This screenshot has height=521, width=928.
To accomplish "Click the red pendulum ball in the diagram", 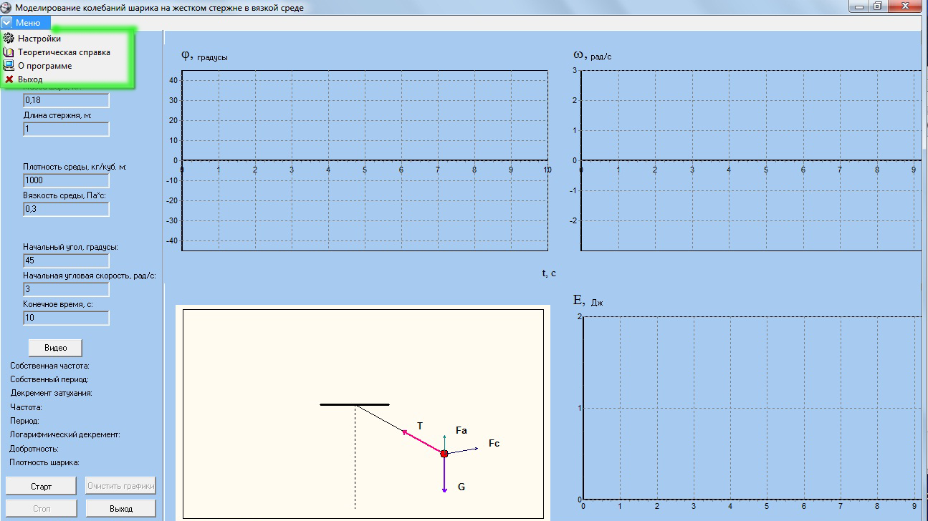I will [x=444, y=454].
